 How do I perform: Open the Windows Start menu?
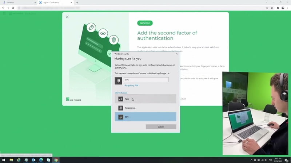pyautogui.click(x=3, y=160)
